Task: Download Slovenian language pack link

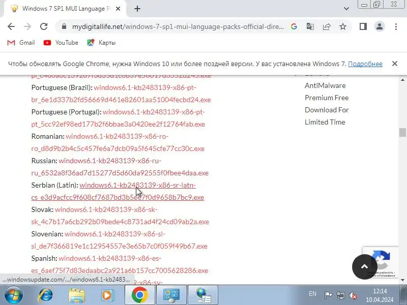Action: [119, 240]
